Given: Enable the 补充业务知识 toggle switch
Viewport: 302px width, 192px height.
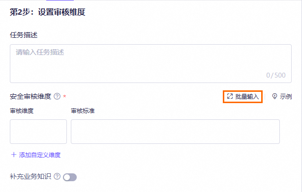Looking at the screenshot, I should click(x=70, y=177).
